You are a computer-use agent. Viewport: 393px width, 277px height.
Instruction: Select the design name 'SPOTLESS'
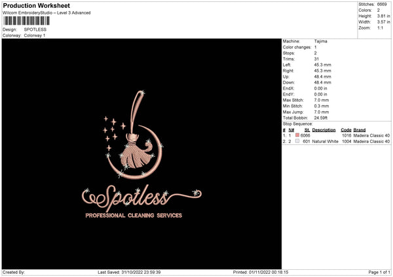click(35, 29)
